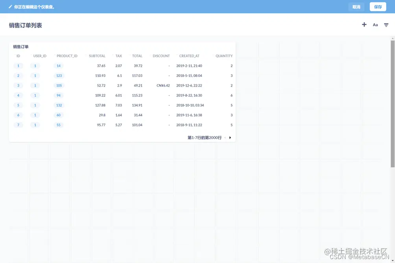Click tax value 1.64

[119, 115]
